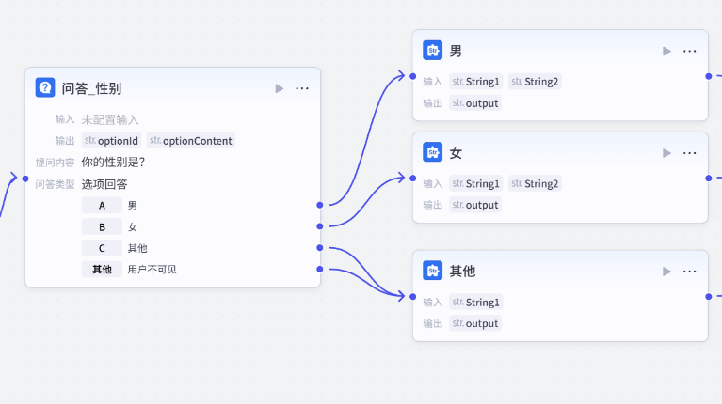Click the question text 你的性别是?
Image resolution: width=722 pixels, height=404 pixels.
tap(113, 163)
